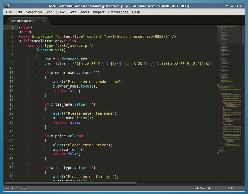Open the Project menu
Viewport: 248px width, 194px height.
click(x=98, y=12)
